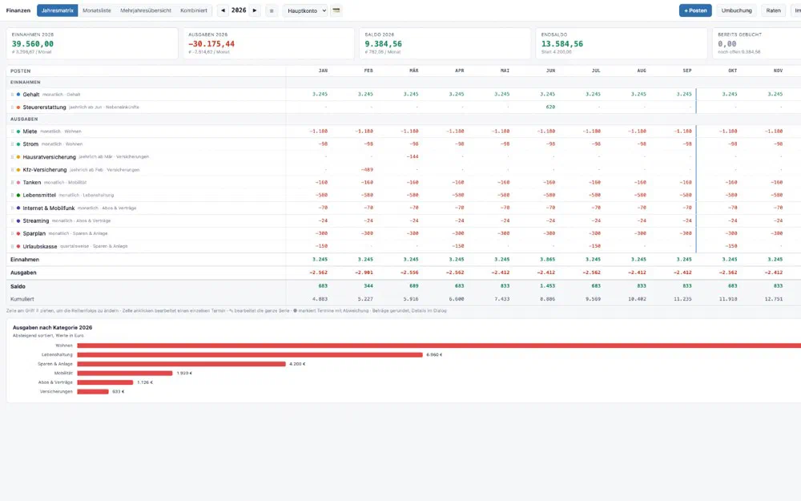This screenshot has height=501, width=801.
Task: Click the drag handle of the Urlaubskasse row
Action: pyautogui.click(x=12, y=246)
